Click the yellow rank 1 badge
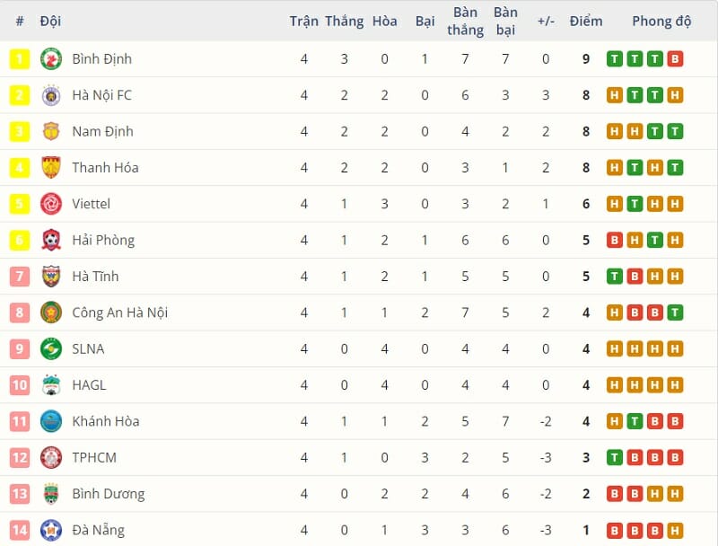Image resolution: width=718 pixels, height=546 pixels. pyautogui.click(x=20, y=59)
